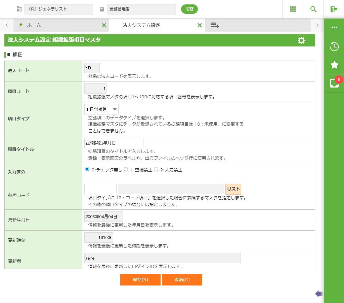This screenshot has height=303, width=344.
Task: Click the 項目タイトル text field
Action: pyautogui.click(x=114, y=143)
